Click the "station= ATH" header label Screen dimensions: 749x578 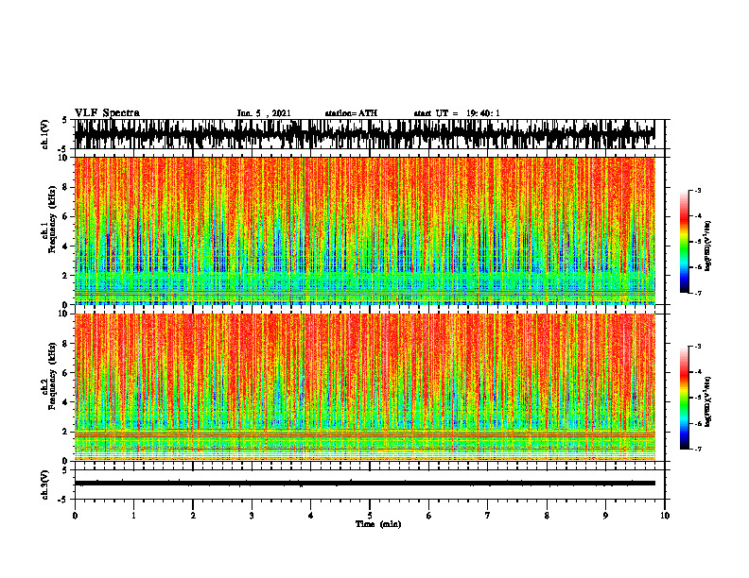351,113
